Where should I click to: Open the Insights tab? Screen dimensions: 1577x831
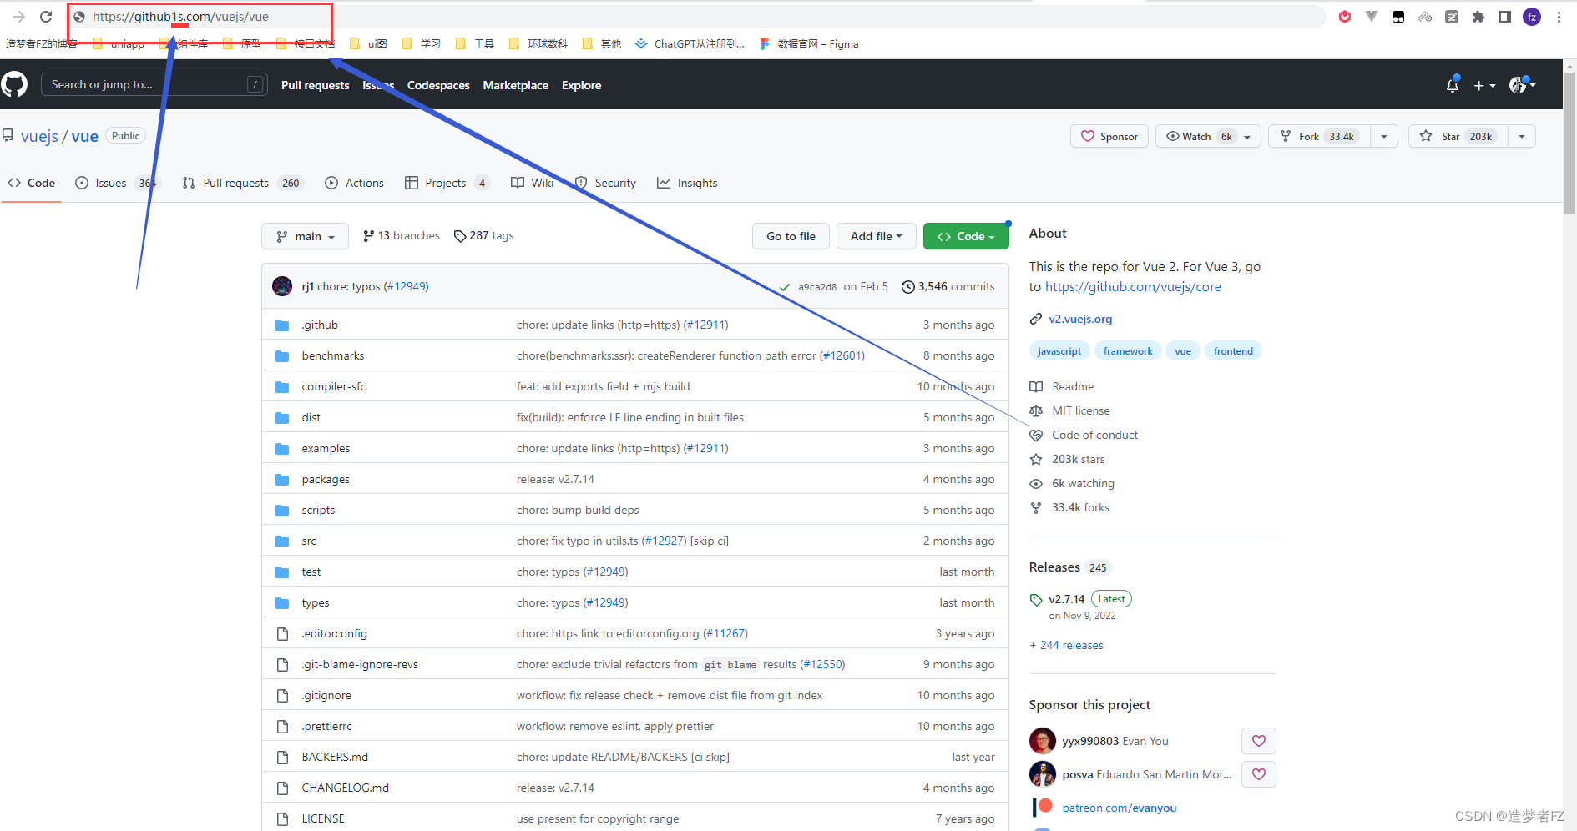(687, 183)
